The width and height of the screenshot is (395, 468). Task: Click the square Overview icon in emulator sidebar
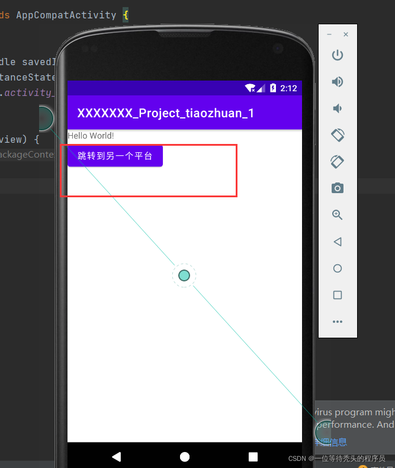click(x=338, y=295)
